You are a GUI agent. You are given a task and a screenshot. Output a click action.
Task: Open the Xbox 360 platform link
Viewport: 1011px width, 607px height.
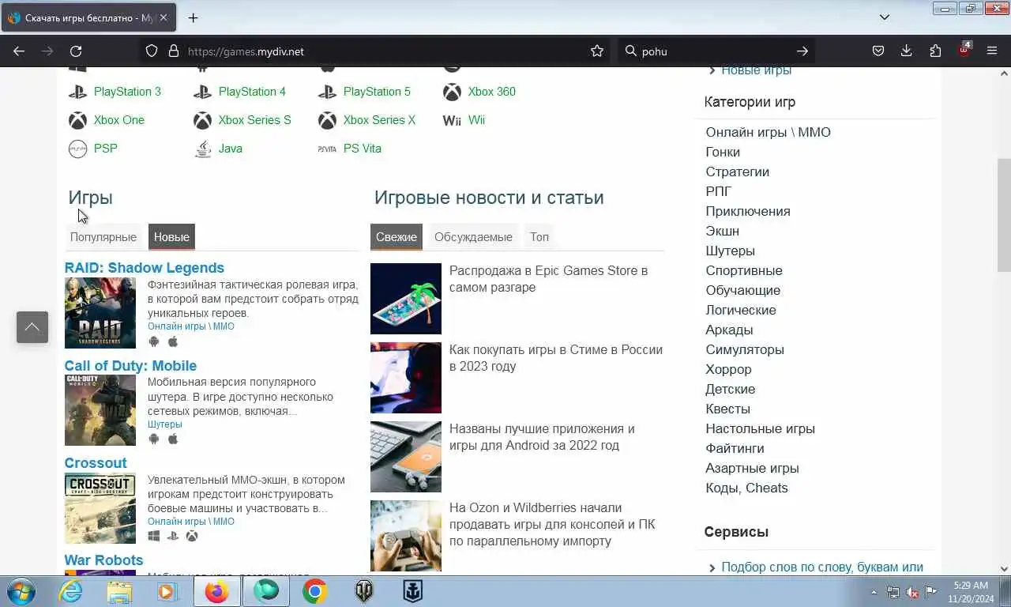tap(491, 92)
